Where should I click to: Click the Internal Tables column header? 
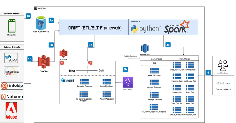click(x=185, y=59)
